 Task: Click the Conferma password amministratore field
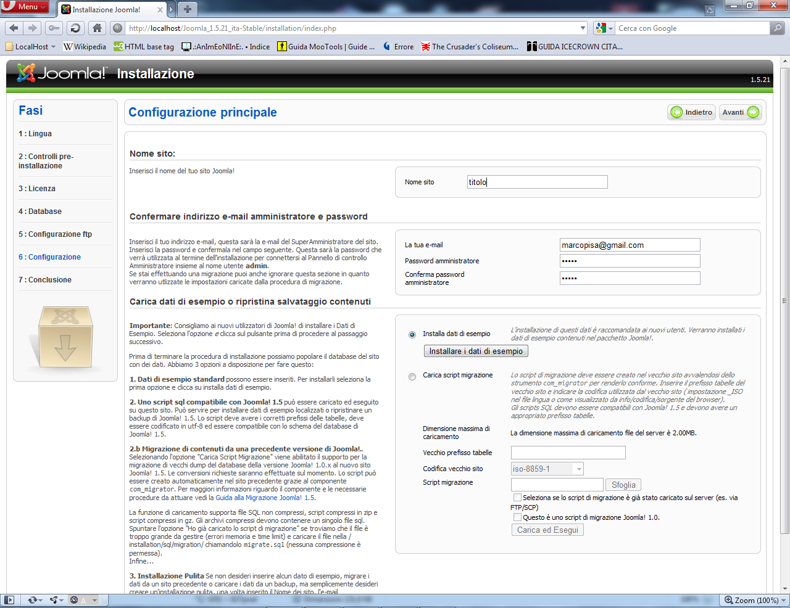[x=630, y=278]
